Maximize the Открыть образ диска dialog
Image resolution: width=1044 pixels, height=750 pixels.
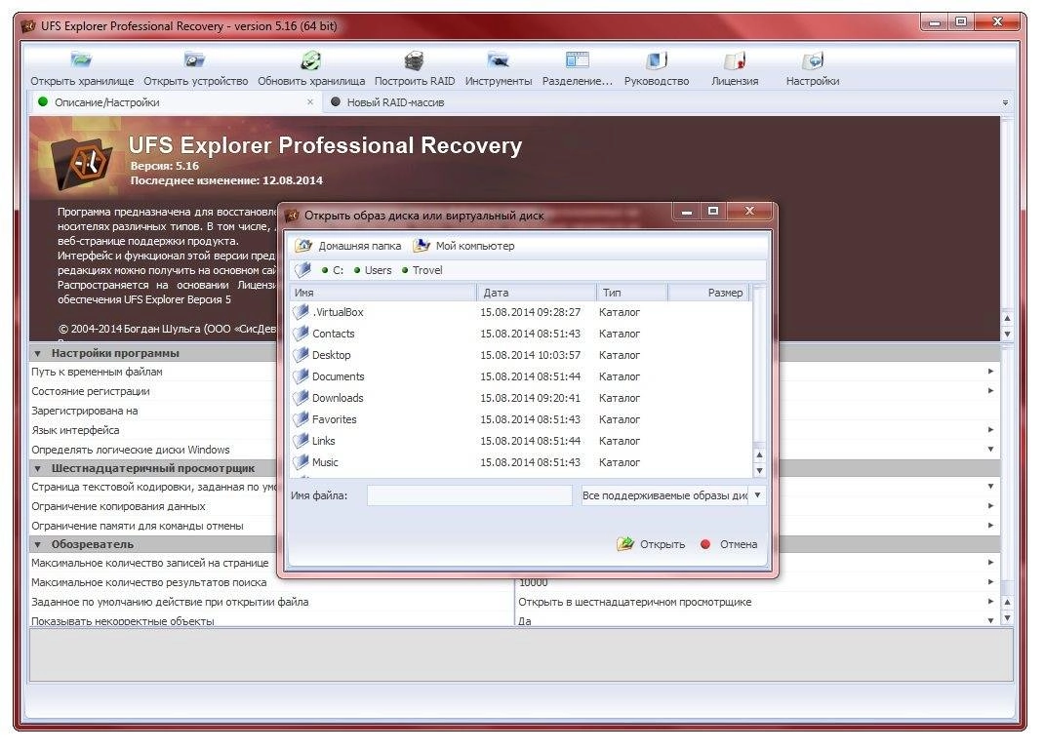click(x=713, y=211)
